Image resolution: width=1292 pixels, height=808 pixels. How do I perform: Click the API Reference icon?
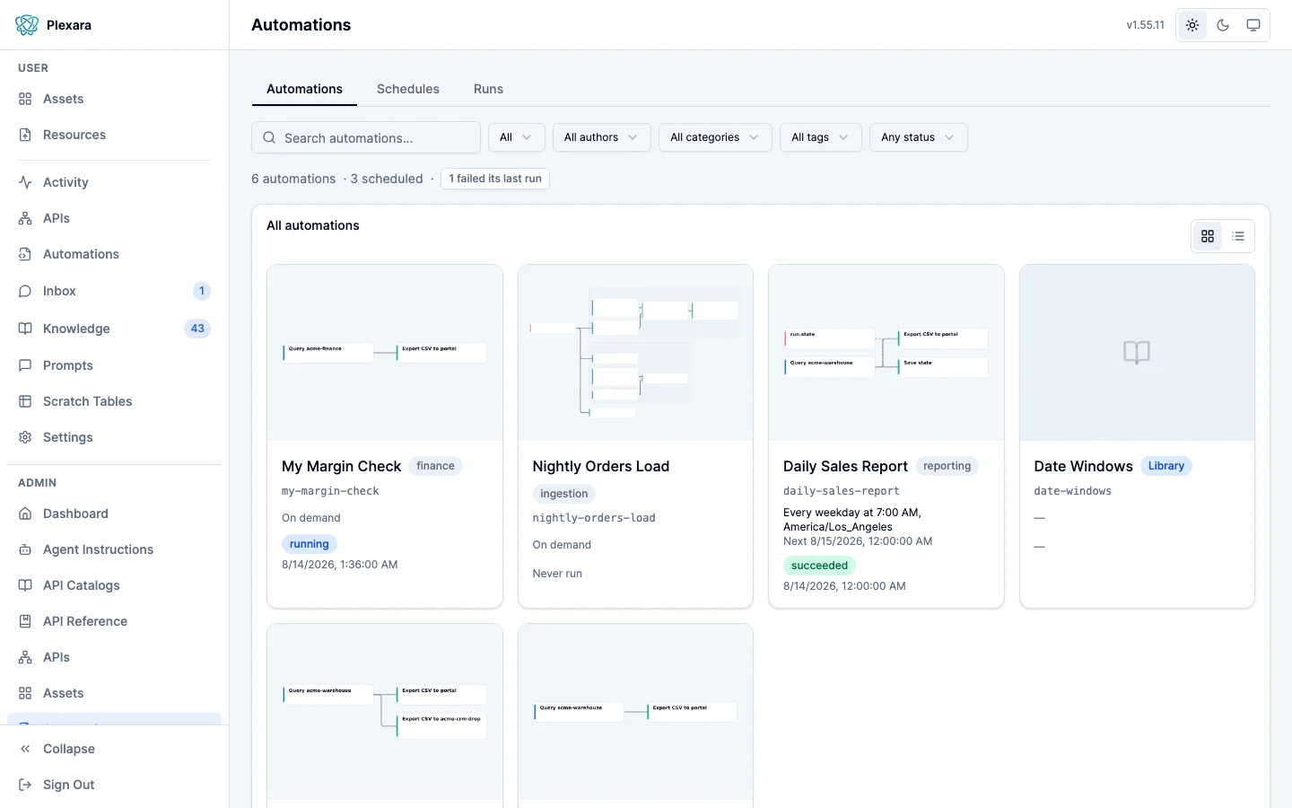[x=25, y=621]
